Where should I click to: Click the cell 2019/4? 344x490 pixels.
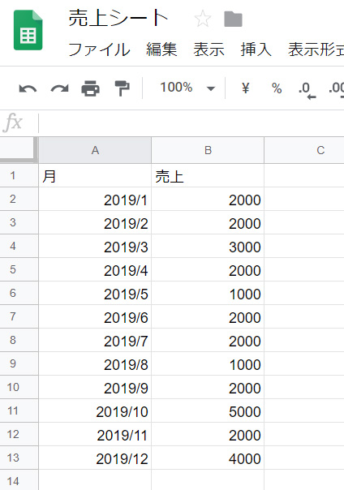point(95,269)
